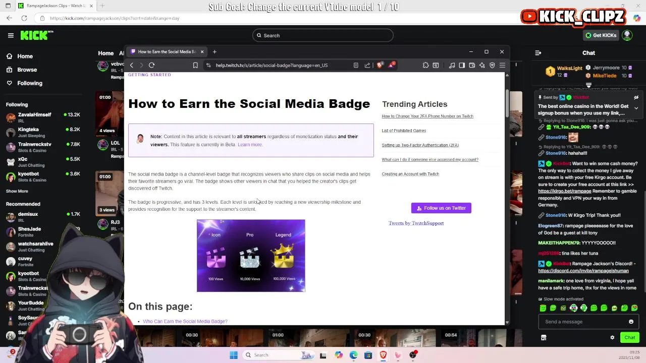Open Brave browser from taskbar
The height and width of the screenshot is (363, 646).
(383, 355)
